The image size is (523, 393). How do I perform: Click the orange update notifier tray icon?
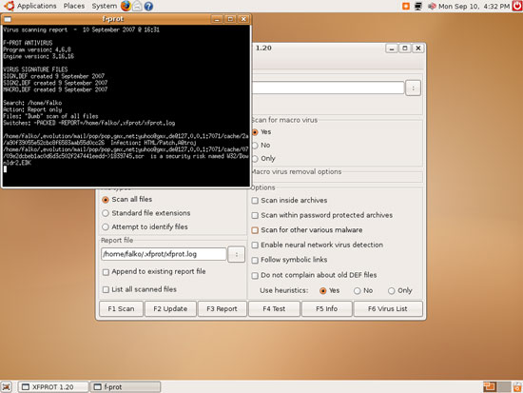point(406,6)
